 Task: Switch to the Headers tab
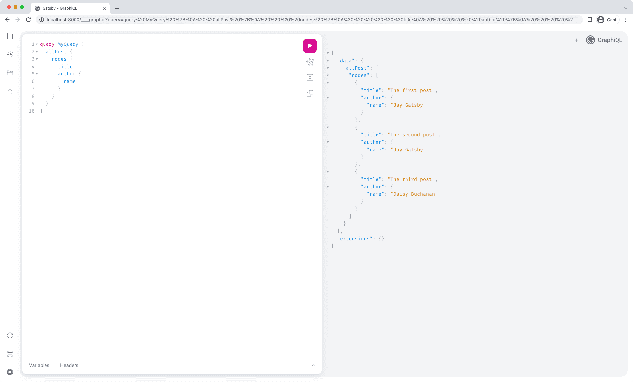pyautogui.click(x=69, y=365)
